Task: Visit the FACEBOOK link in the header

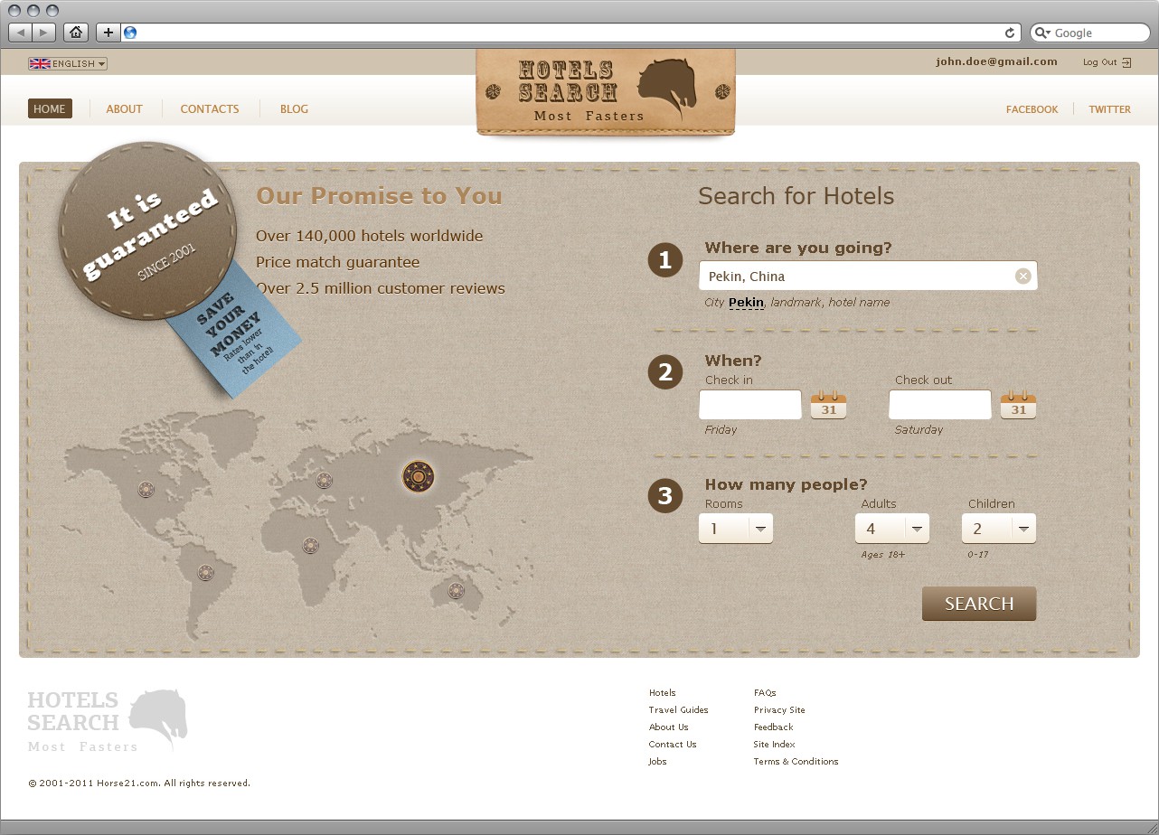Action: [1032, 109]
